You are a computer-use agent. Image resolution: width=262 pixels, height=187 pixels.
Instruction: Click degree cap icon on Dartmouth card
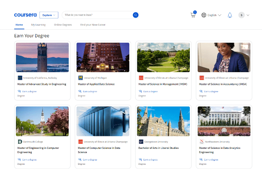pyautogui.click(x=19, y=159)
